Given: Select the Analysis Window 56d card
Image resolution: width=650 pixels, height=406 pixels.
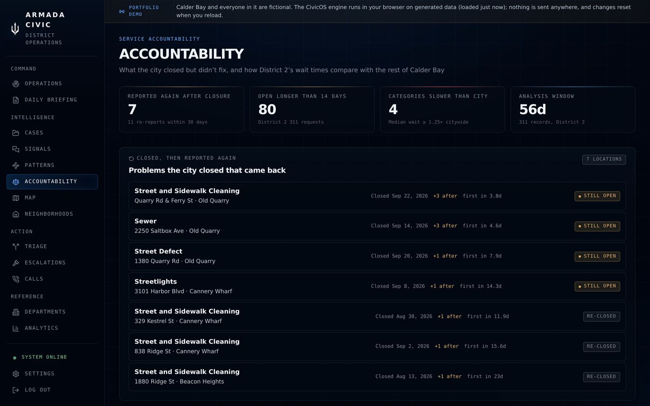Looking at the screenshot, I should point(573,110).
